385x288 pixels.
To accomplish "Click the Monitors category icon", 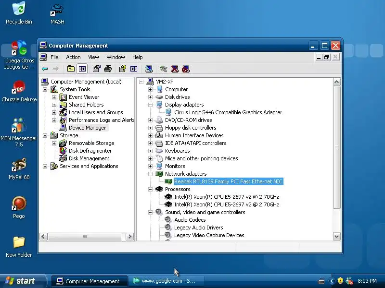I will coord(159,166).
